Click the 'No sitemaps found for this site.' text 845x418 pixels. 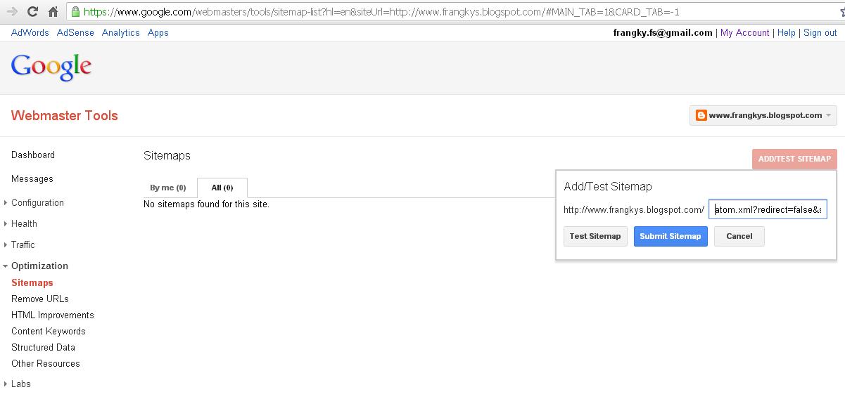tap(206, 204)
